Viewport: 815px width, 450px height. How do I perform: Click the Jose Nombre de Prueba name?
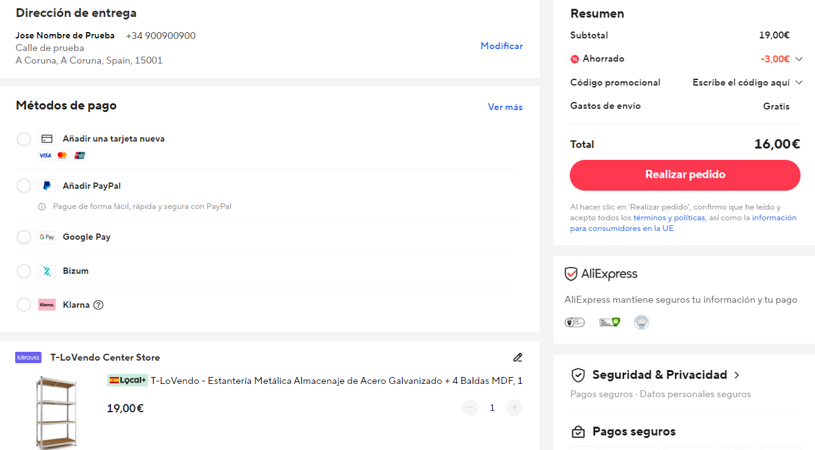[x=65, y=35]
